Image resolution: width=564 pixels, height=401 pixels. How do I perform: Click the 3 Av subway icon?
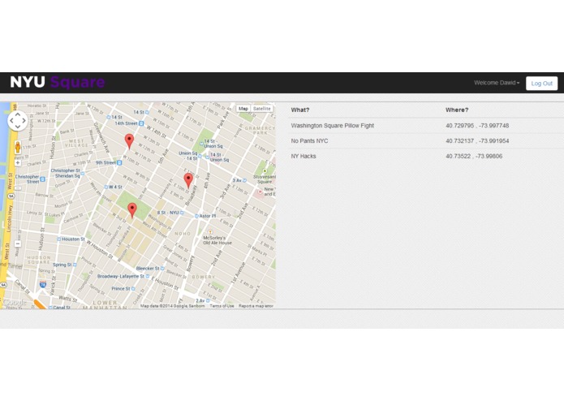(x=244, y=180)
